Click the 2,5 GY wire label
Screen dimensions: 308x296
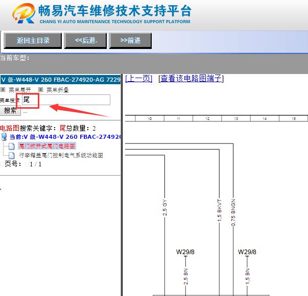[x=164, y=208]
